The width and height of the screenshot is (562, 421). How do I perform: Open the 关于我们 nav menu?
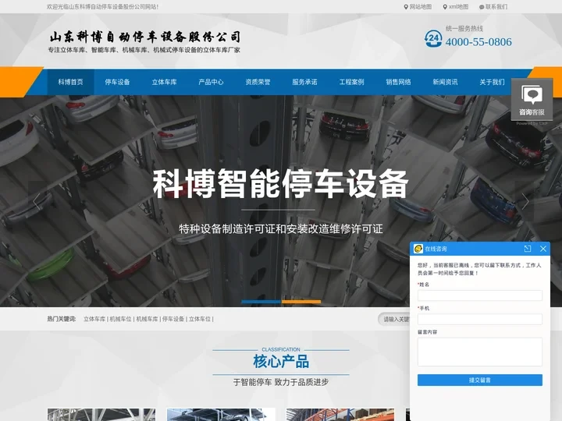[x=492, y=82]
